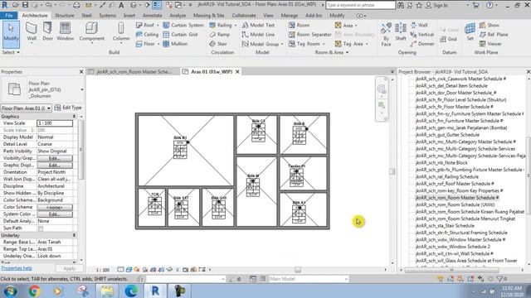This screenshot has width=531, height=298.
Task: Open the Manage ribbon tab
Action: 290,16
